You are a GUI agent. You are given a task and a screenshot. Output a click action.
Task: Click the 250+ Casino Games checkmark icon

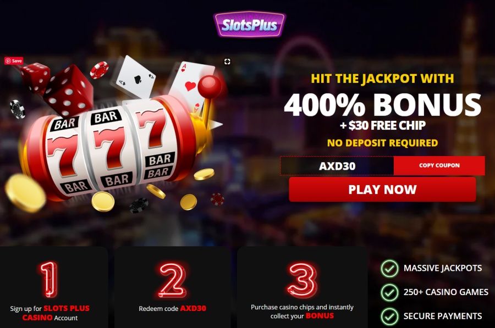point(389,292)
